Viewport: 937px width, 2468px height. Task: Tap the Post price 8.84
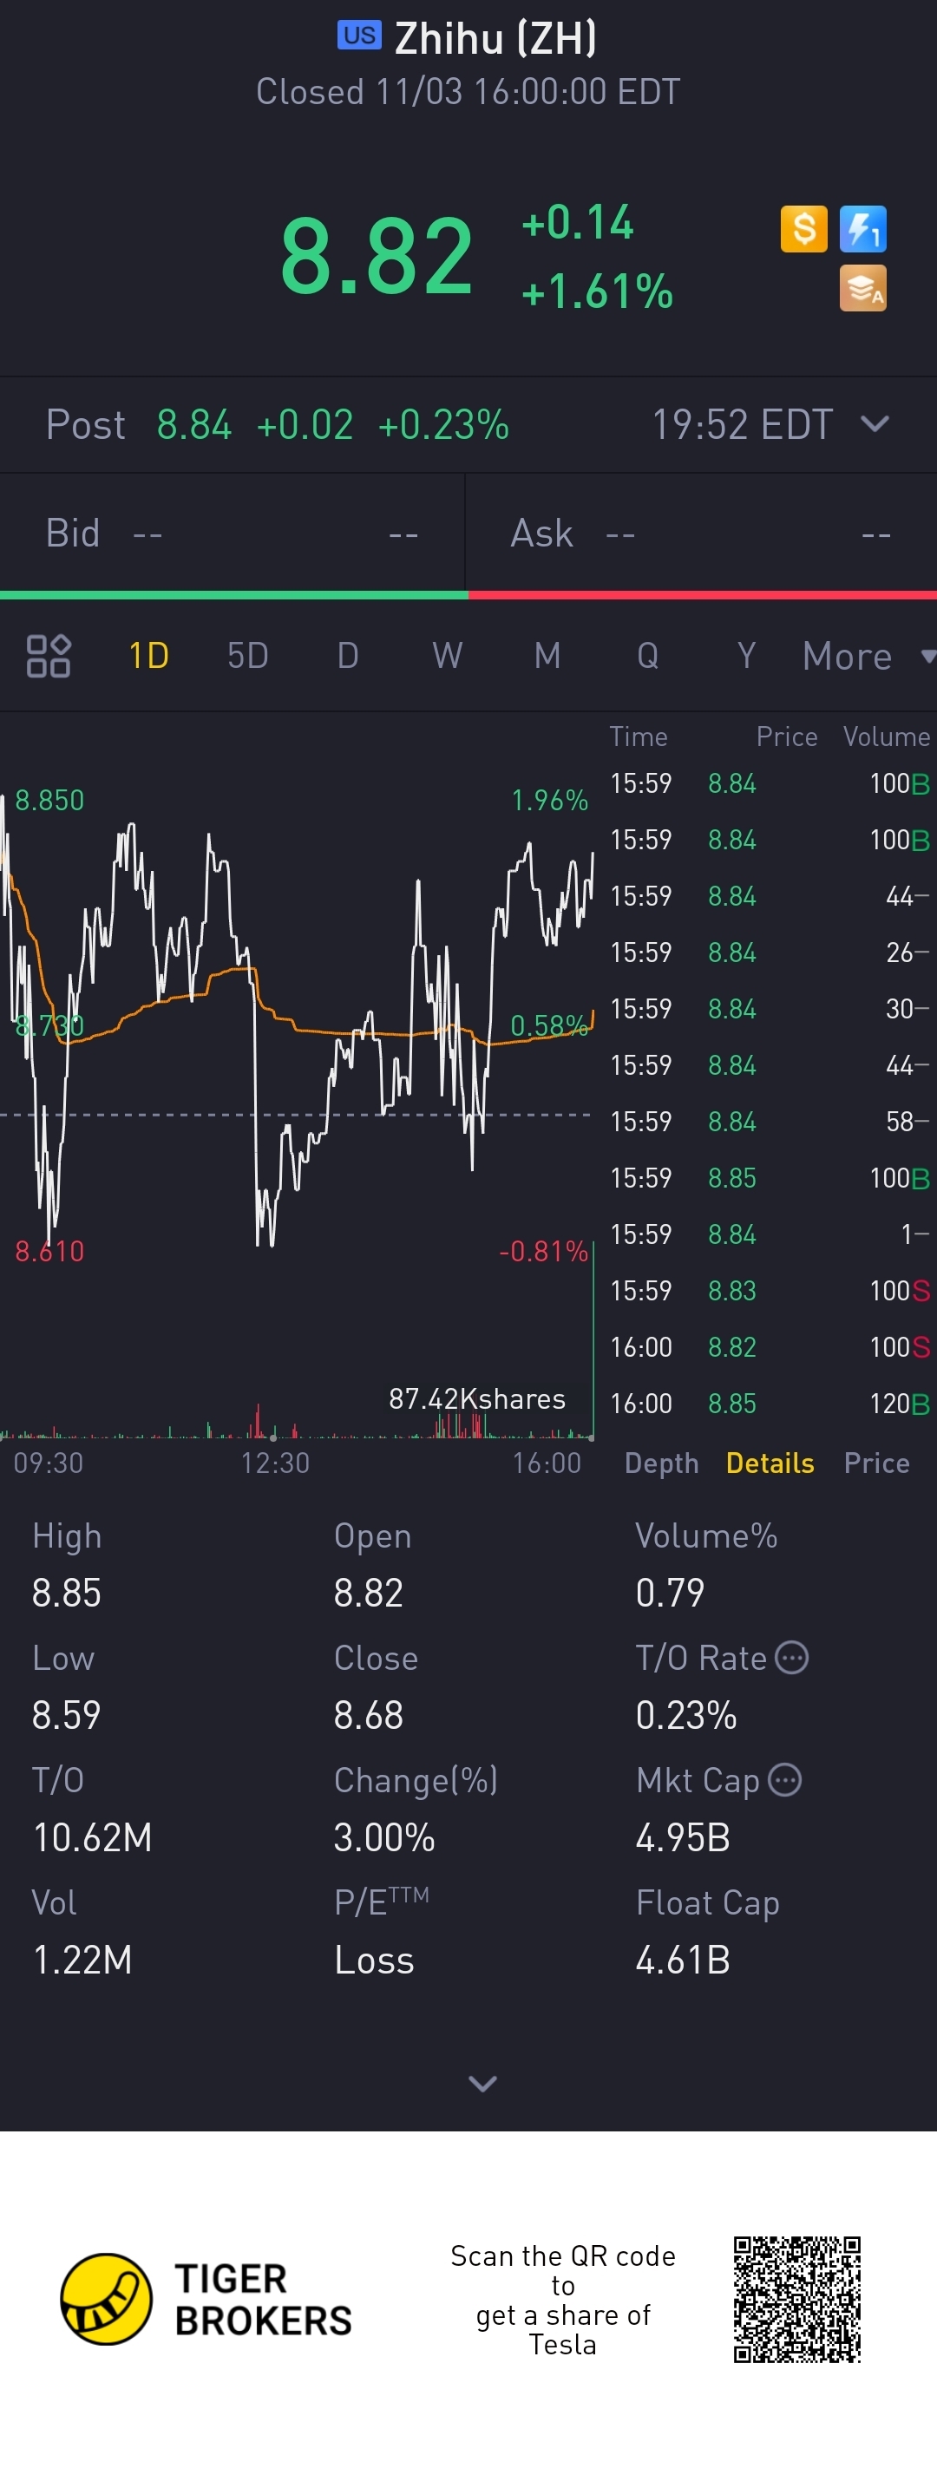(193, 424)
